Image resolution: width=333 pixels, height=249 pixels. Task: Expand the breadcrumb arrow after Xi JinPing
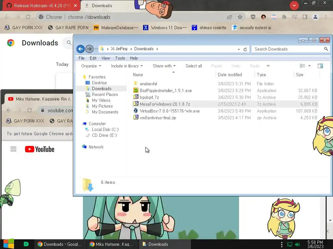coord(131,49)
